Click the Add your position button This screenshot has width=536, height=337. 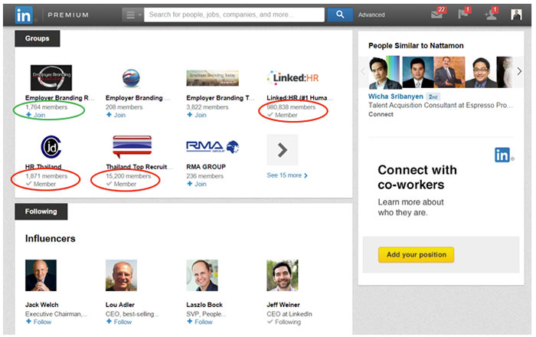click(416, 254)
